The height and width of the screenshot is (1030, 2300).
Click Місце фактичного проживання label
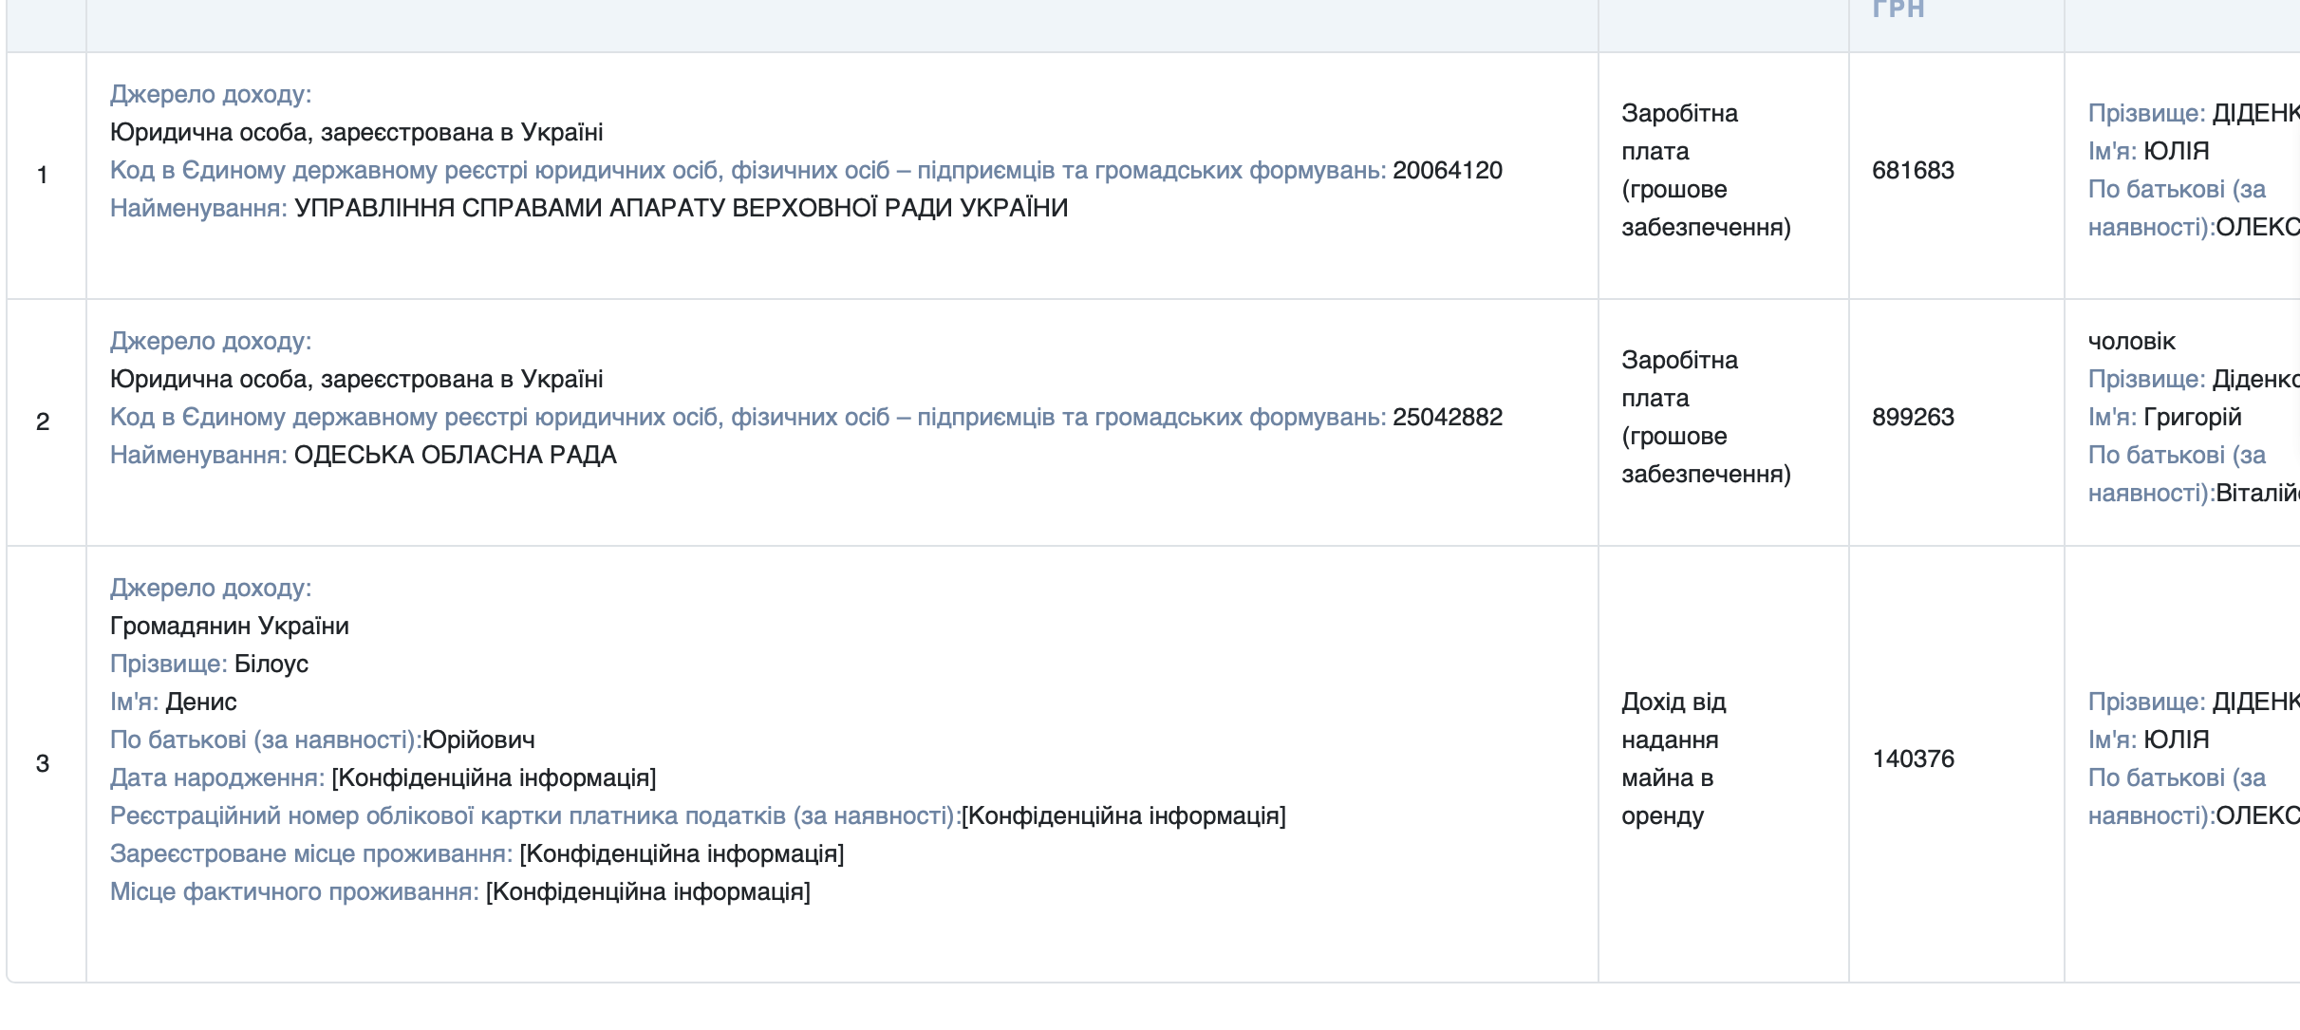pos(294,892)
